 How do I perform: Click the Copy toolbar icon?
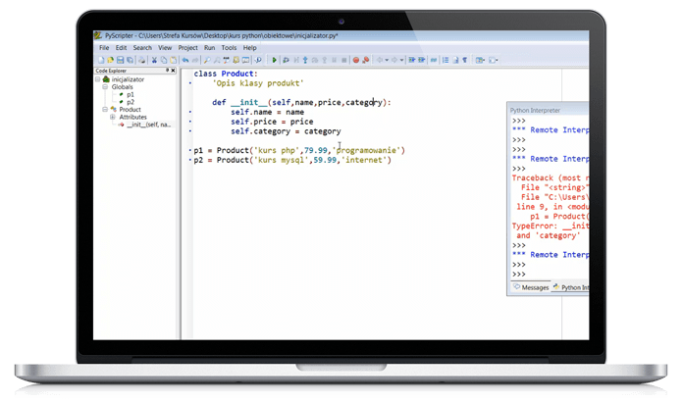coord(164,60)
